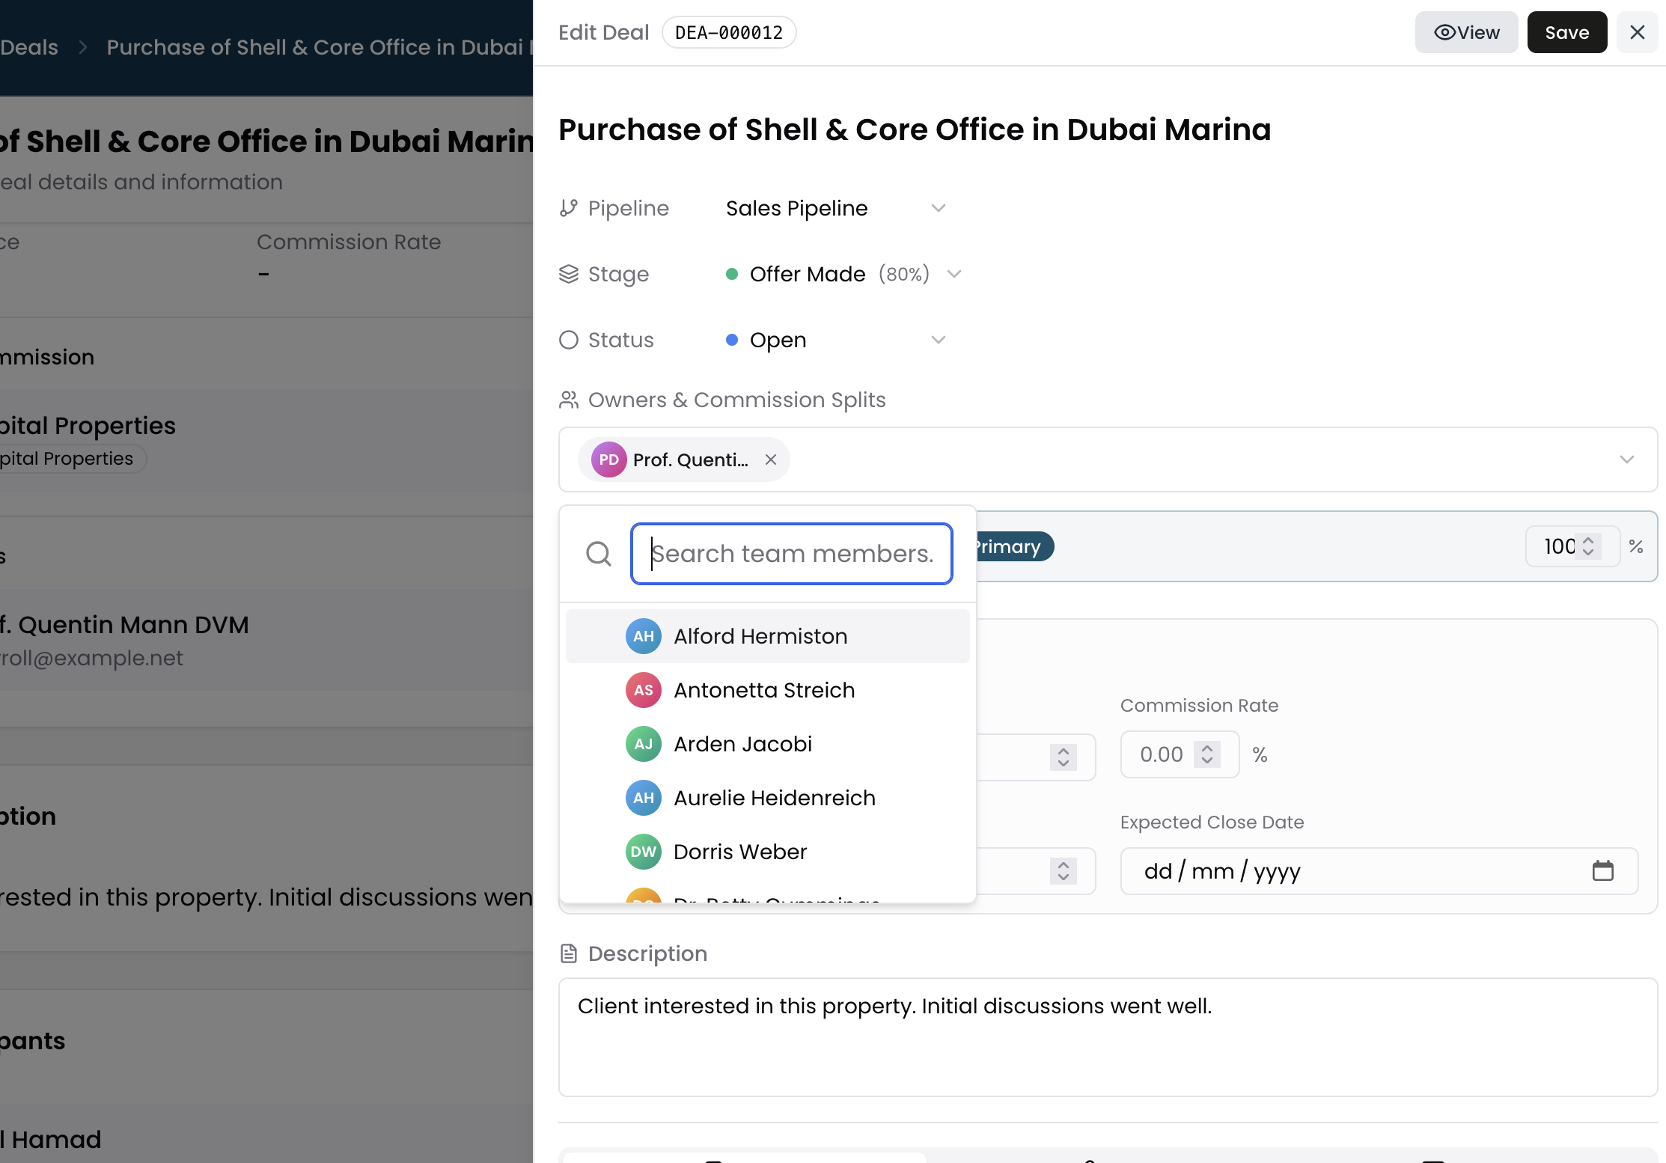
Task: Adjust the Commission Rate stepper arrows
Action: [1207, 754]
